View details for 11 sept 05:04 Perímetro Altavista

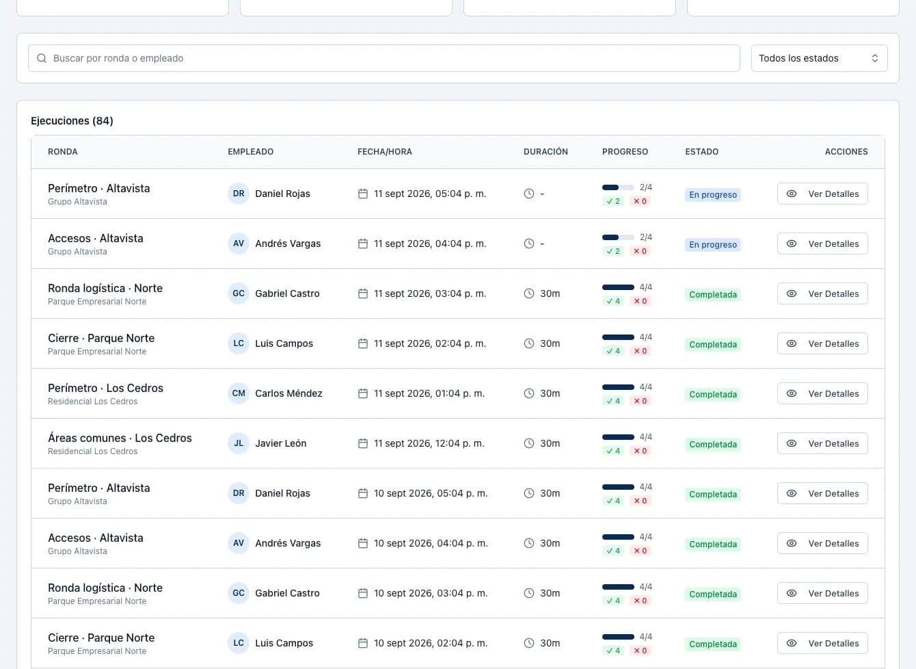(822, 194)
